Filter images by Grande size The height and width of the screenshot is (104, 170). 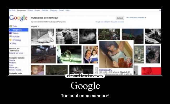point(12,60)
